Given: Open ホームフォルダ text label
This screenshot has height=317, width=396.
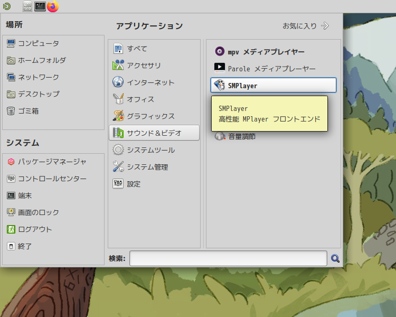Looking at the screenshot, I should (x=42, y=60).
